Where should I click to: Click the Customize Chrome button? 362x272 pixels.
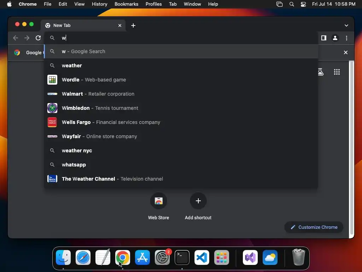click(x=314, y=227)
